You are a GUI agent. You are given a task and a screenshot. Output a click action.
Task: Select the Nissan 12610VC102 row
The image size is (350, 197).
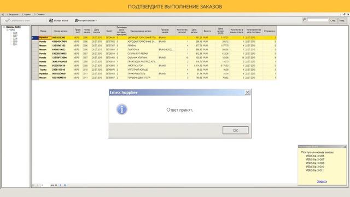pos(154,45)
